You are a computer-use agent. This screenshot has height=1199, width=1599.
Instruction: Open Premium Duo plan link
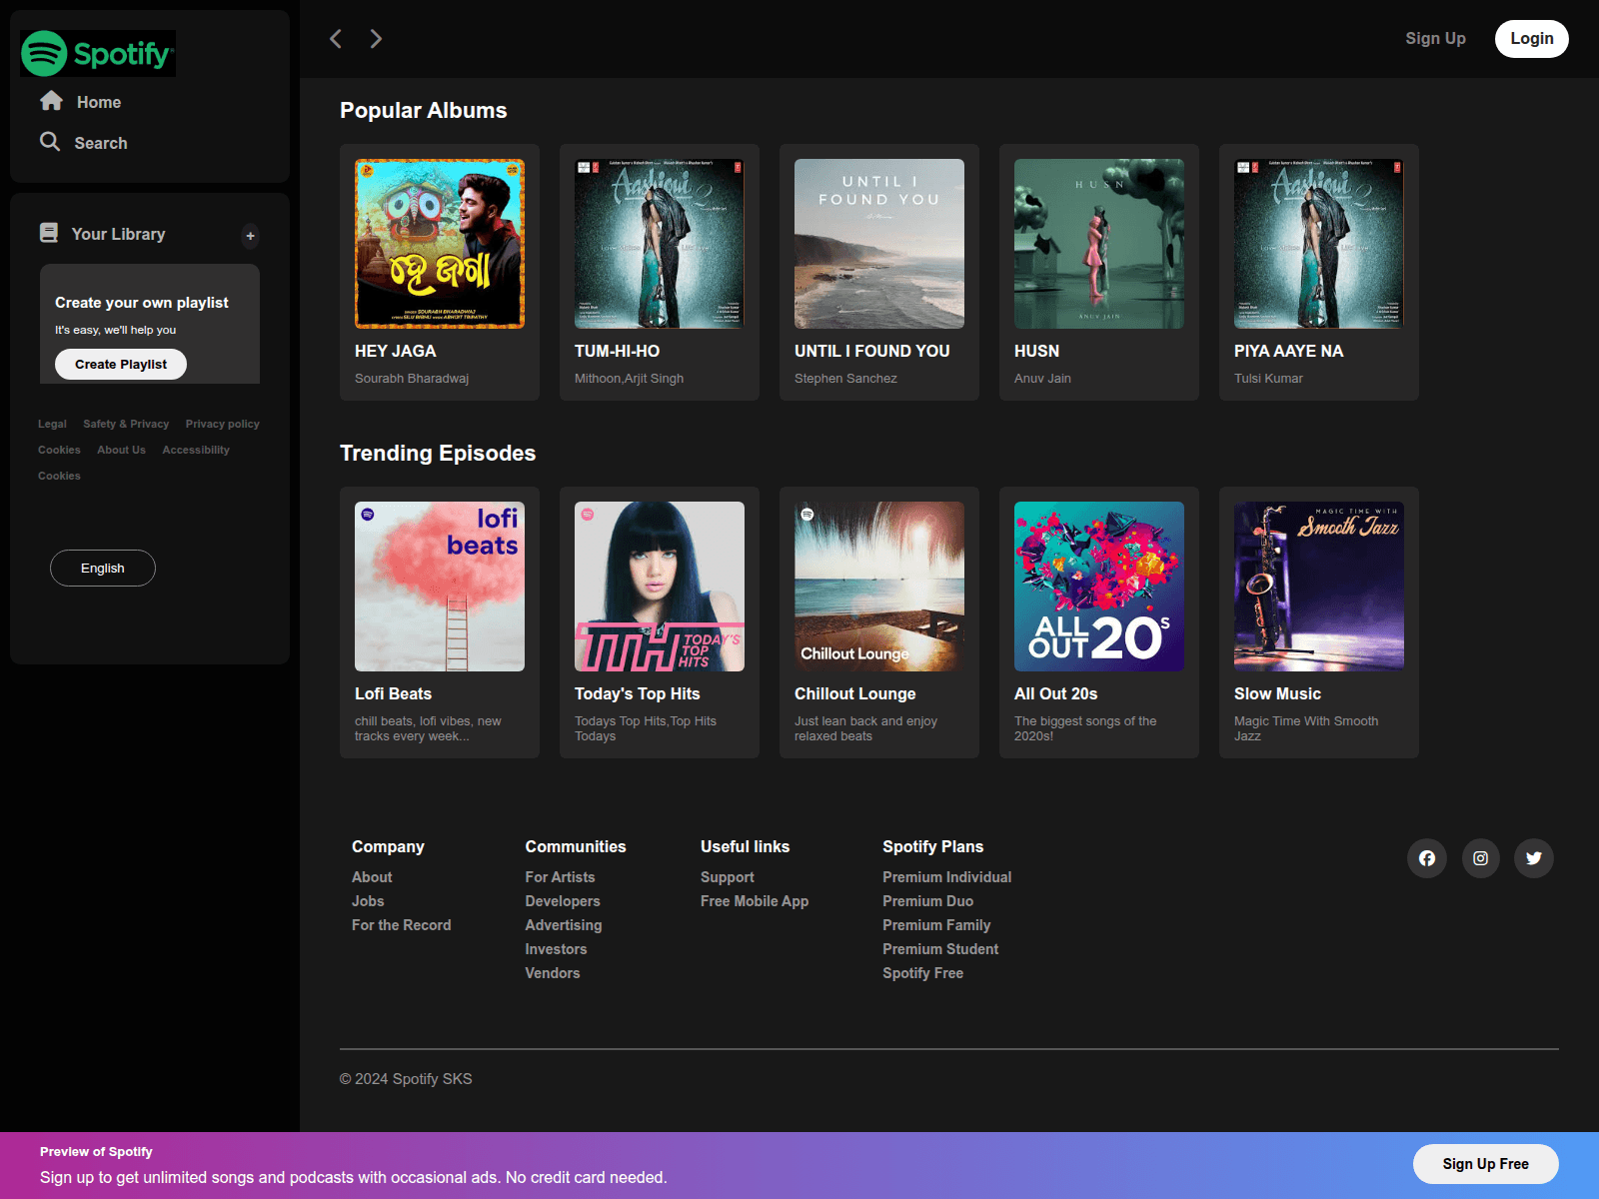tap(927, 901)
